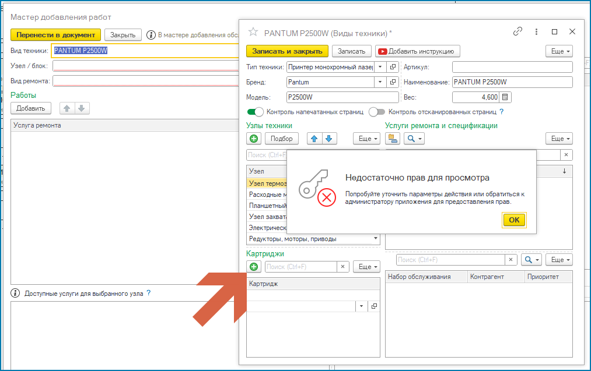Select Узел термоз... highlighted row
Viewport: 591px width, 371px height.
(x=267, y=183)
